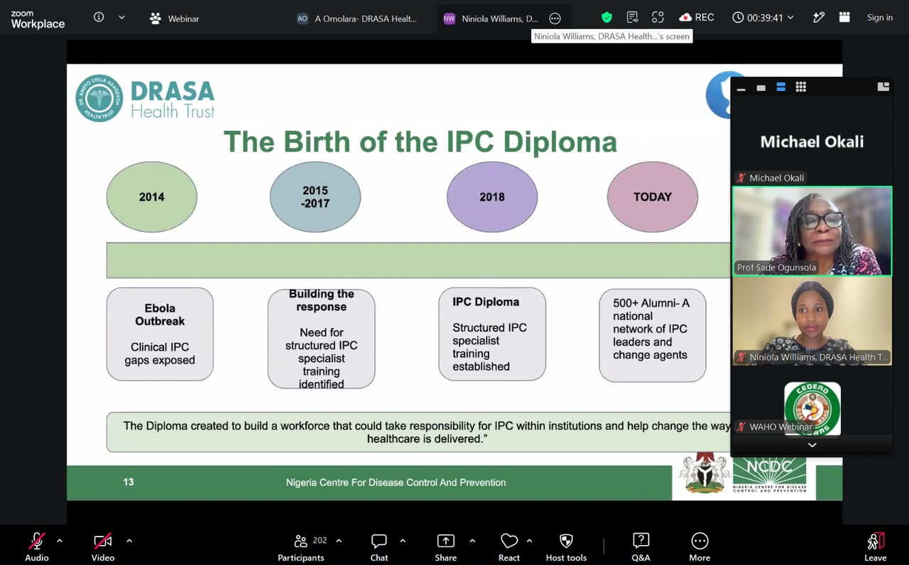Screen dimensions: 909x565
Task: Expand video options arrow
Action: click(x=129, y=541)
